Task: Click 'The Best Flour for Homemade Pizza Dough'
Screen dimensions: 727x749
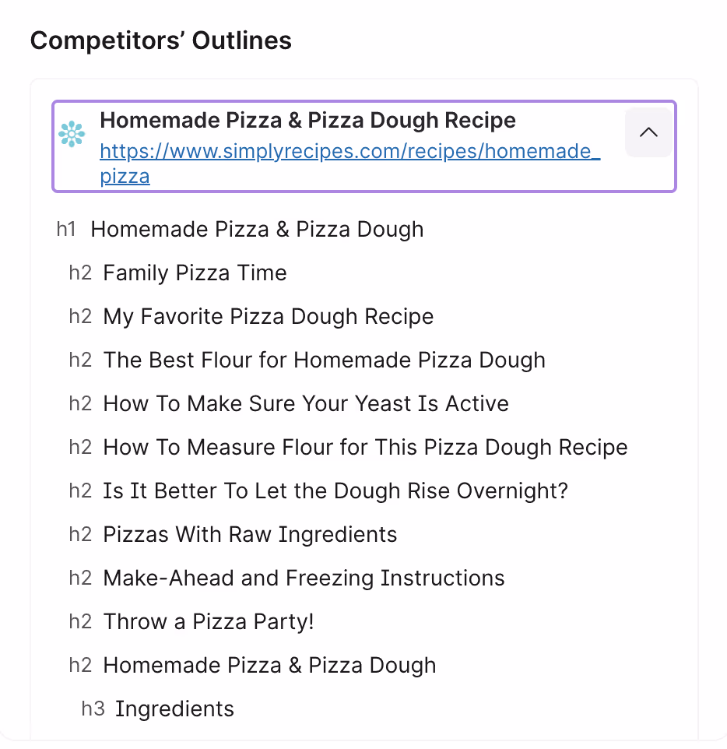Action: click(325, 360)
